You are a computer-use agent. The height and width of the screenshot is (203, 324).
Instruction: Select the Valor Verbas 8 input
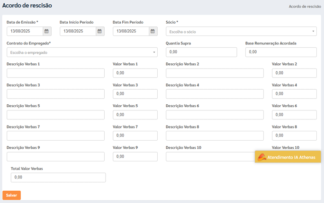tap(294, 135)
